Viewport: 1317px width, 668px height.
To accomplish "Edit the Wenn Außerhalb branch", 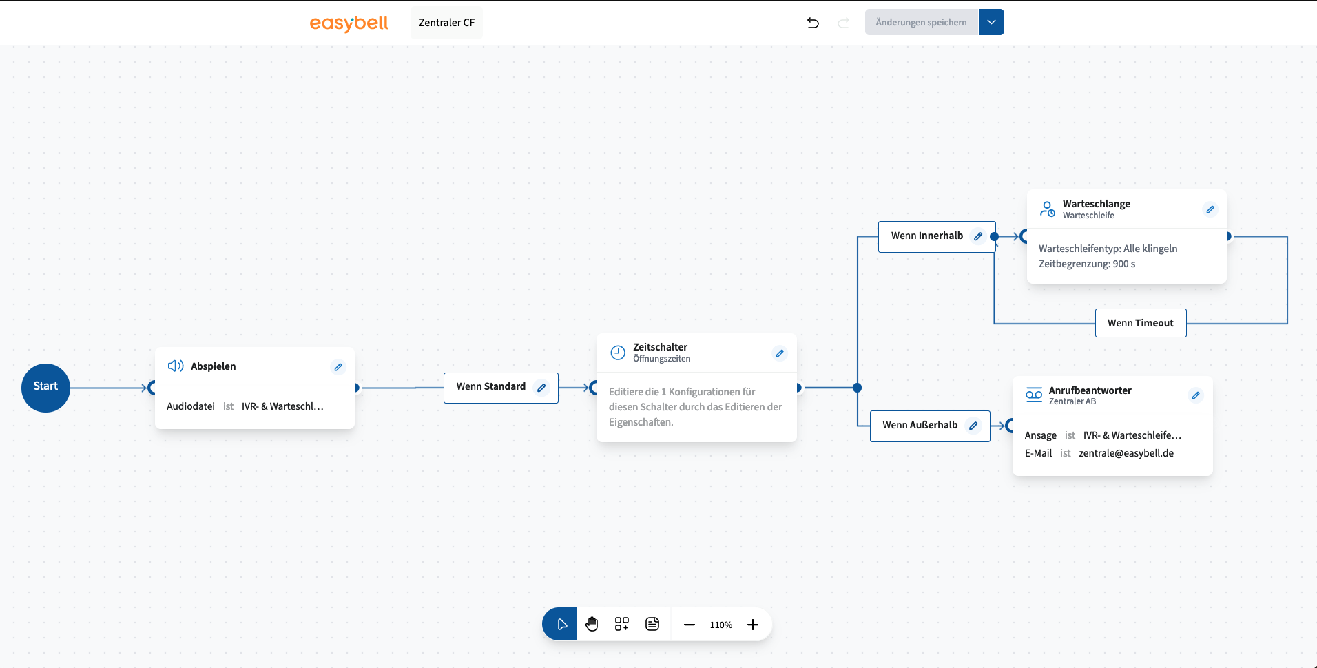I will 974,426.
